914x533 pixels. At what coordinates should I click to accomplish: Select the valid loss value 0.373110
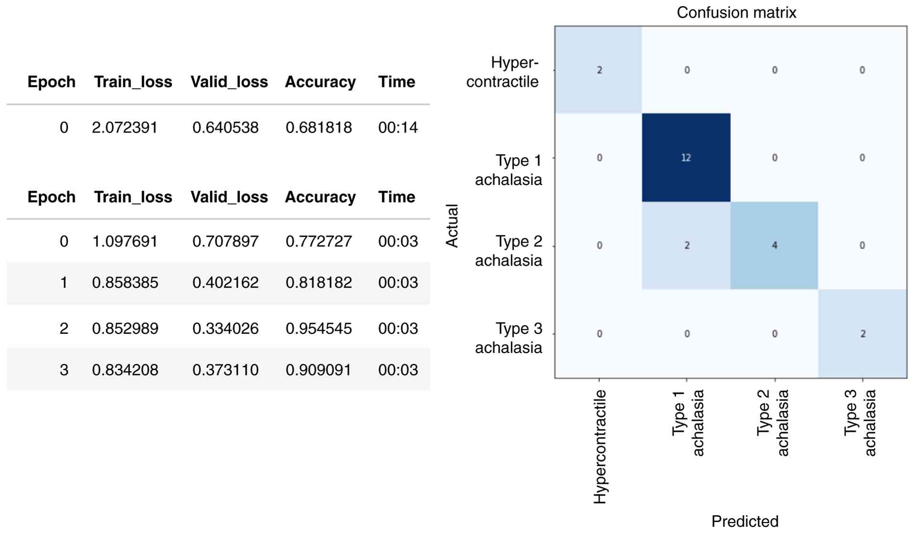tap(226, 370)
